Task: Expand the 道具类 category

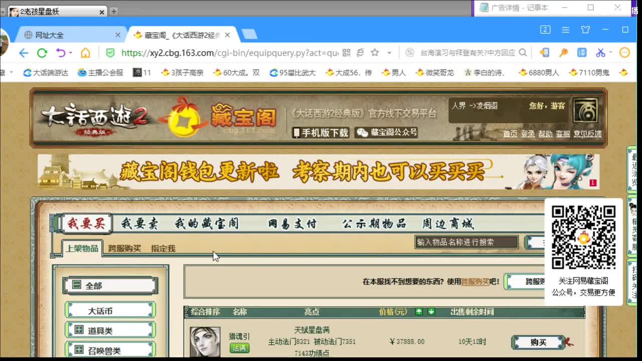Action: [79, 330]
